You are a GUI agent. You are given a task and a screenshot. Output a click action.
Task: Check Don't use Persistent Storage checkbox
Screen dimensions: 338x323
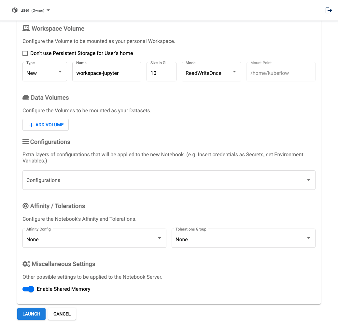tap(25, 53)
